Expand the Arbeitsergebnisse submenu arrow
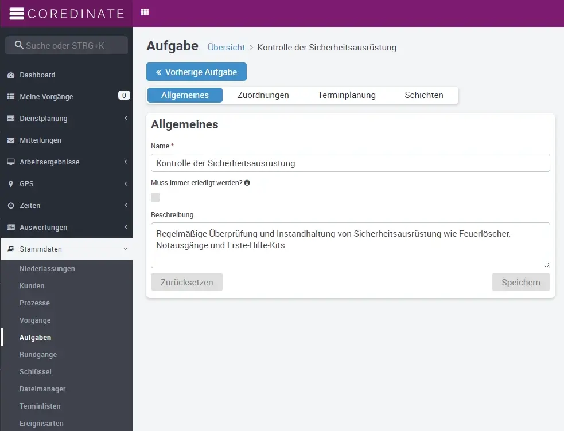The height and width of the screenshot is (431, 564). pyautogui.click(x=125, y=162)
